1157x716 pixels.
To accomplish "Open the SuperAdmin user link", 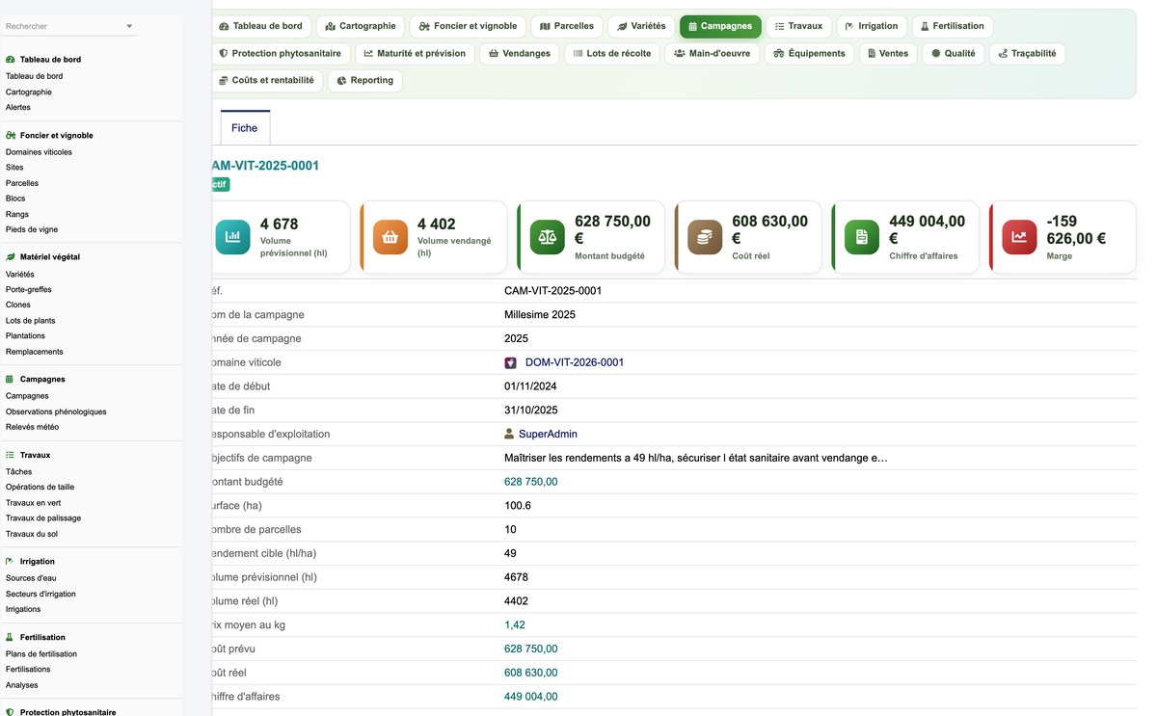I will click(x=548, y=435).
